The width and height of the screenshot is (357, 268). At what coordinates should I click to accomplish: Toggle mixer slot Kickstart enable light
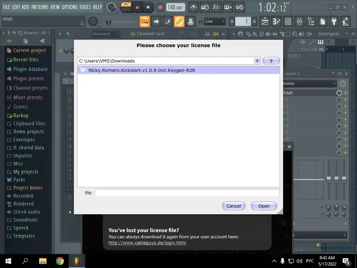click(x=345, y=93)
